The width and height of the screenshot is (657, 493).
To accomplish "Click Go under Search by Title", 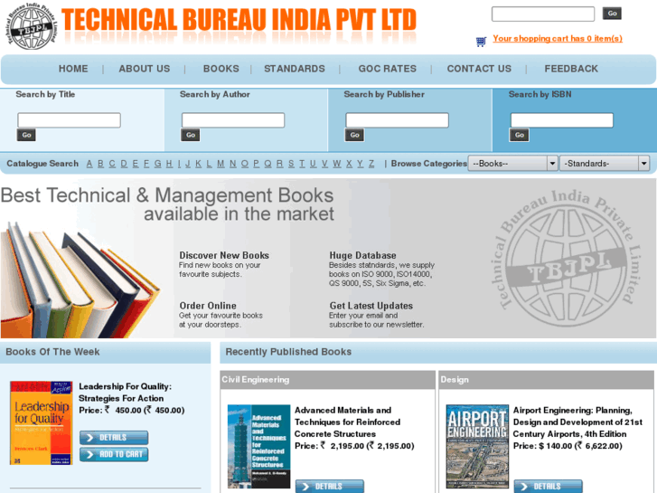I will pos(26,135).
